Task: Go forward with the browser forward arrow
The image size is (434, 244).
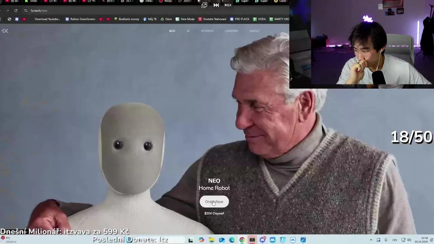Action: pyautogui.click(x=7, y=11)
